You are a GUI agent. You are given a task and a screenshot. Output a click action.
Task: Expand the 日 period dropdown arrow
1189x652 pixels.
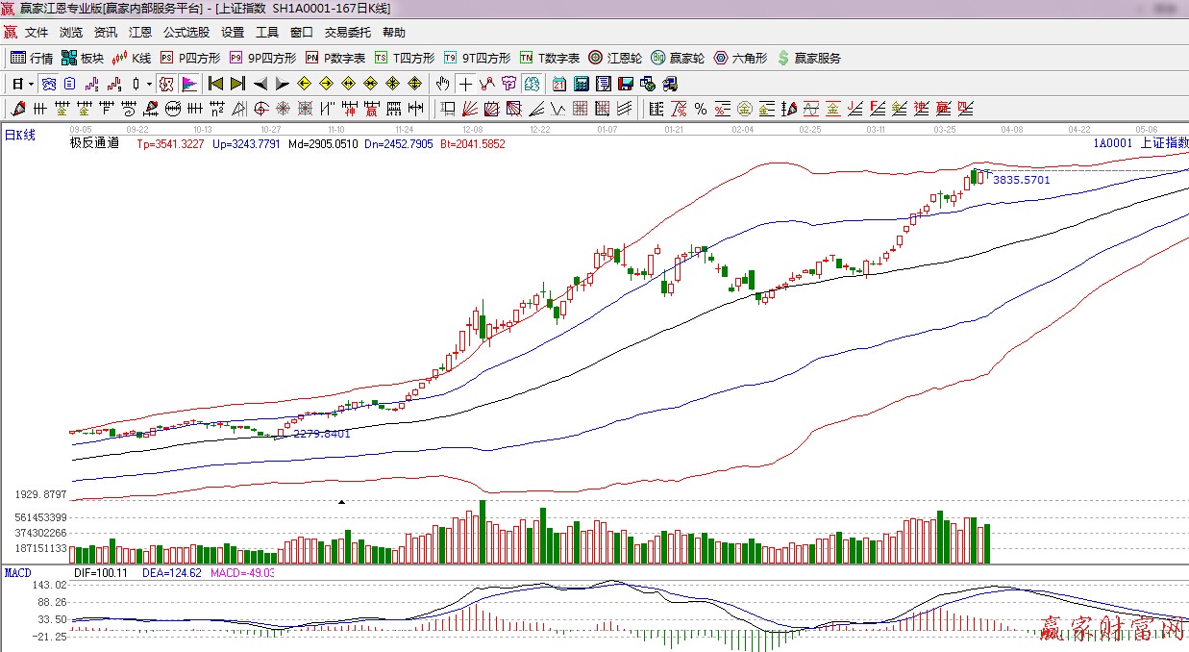[29, 84]
